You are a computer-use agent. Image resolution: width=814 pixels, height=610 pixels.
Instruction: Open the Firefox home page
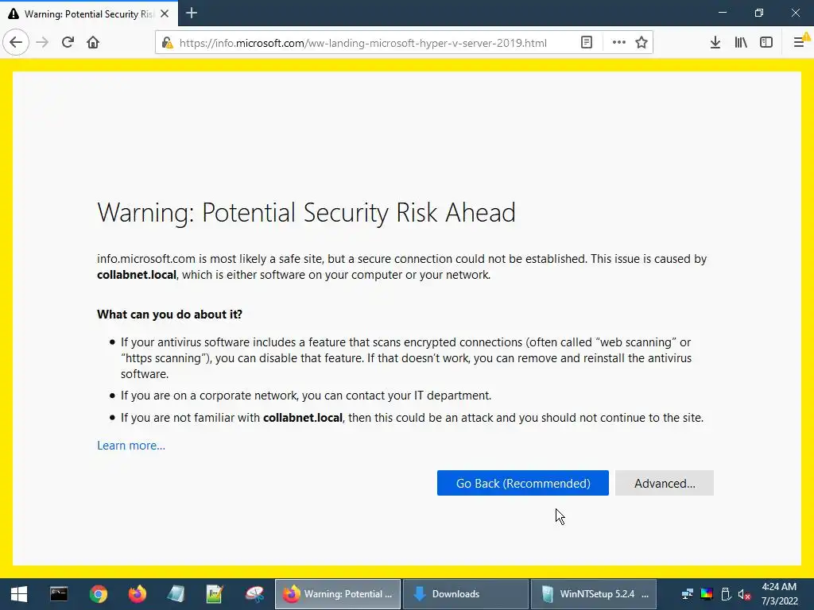point(93,43)
